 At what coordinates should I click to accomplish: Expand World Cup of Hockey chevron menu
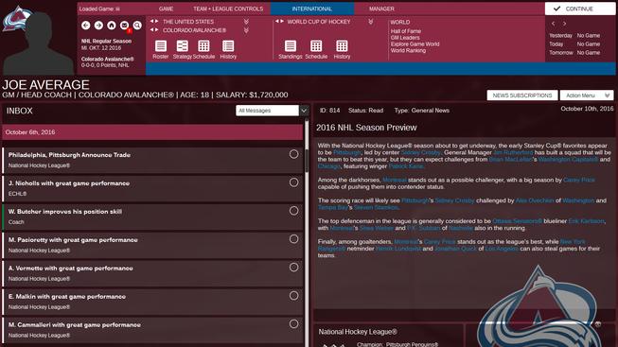[x=370, y=22]
